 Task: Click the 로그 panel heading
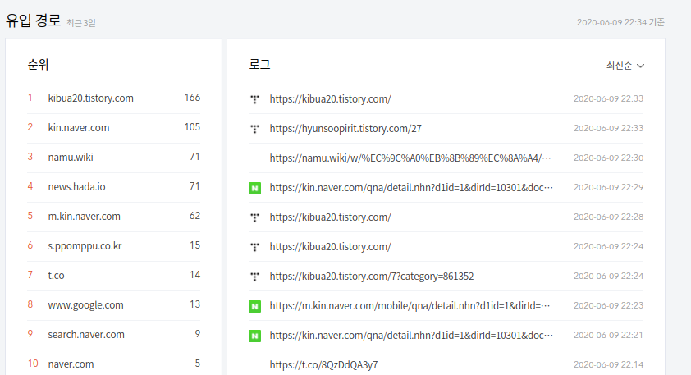(x=259, y=65)
